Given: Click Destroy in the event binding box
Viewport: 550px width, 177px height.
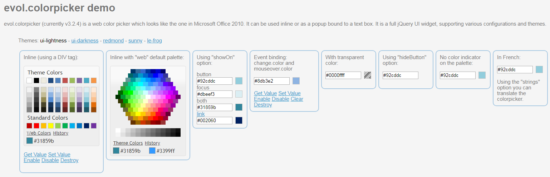Looking at the screenshot, I should point(263,105).
